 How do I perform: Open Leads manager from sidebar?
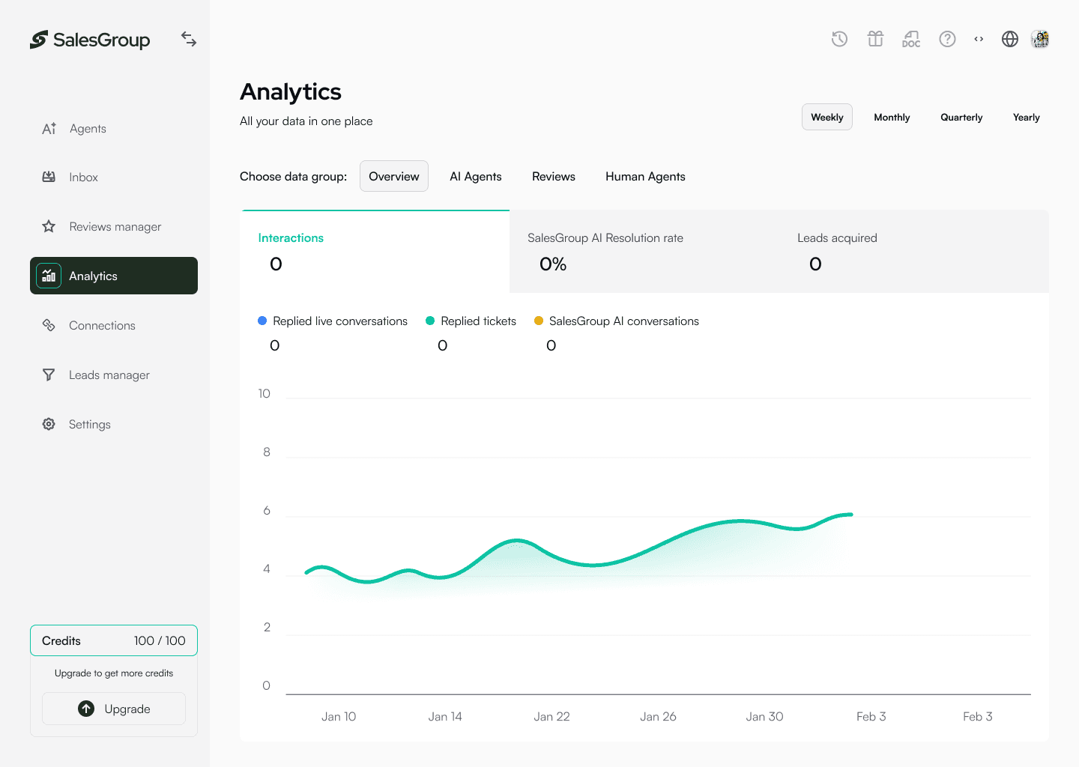[x=114, y=375]
